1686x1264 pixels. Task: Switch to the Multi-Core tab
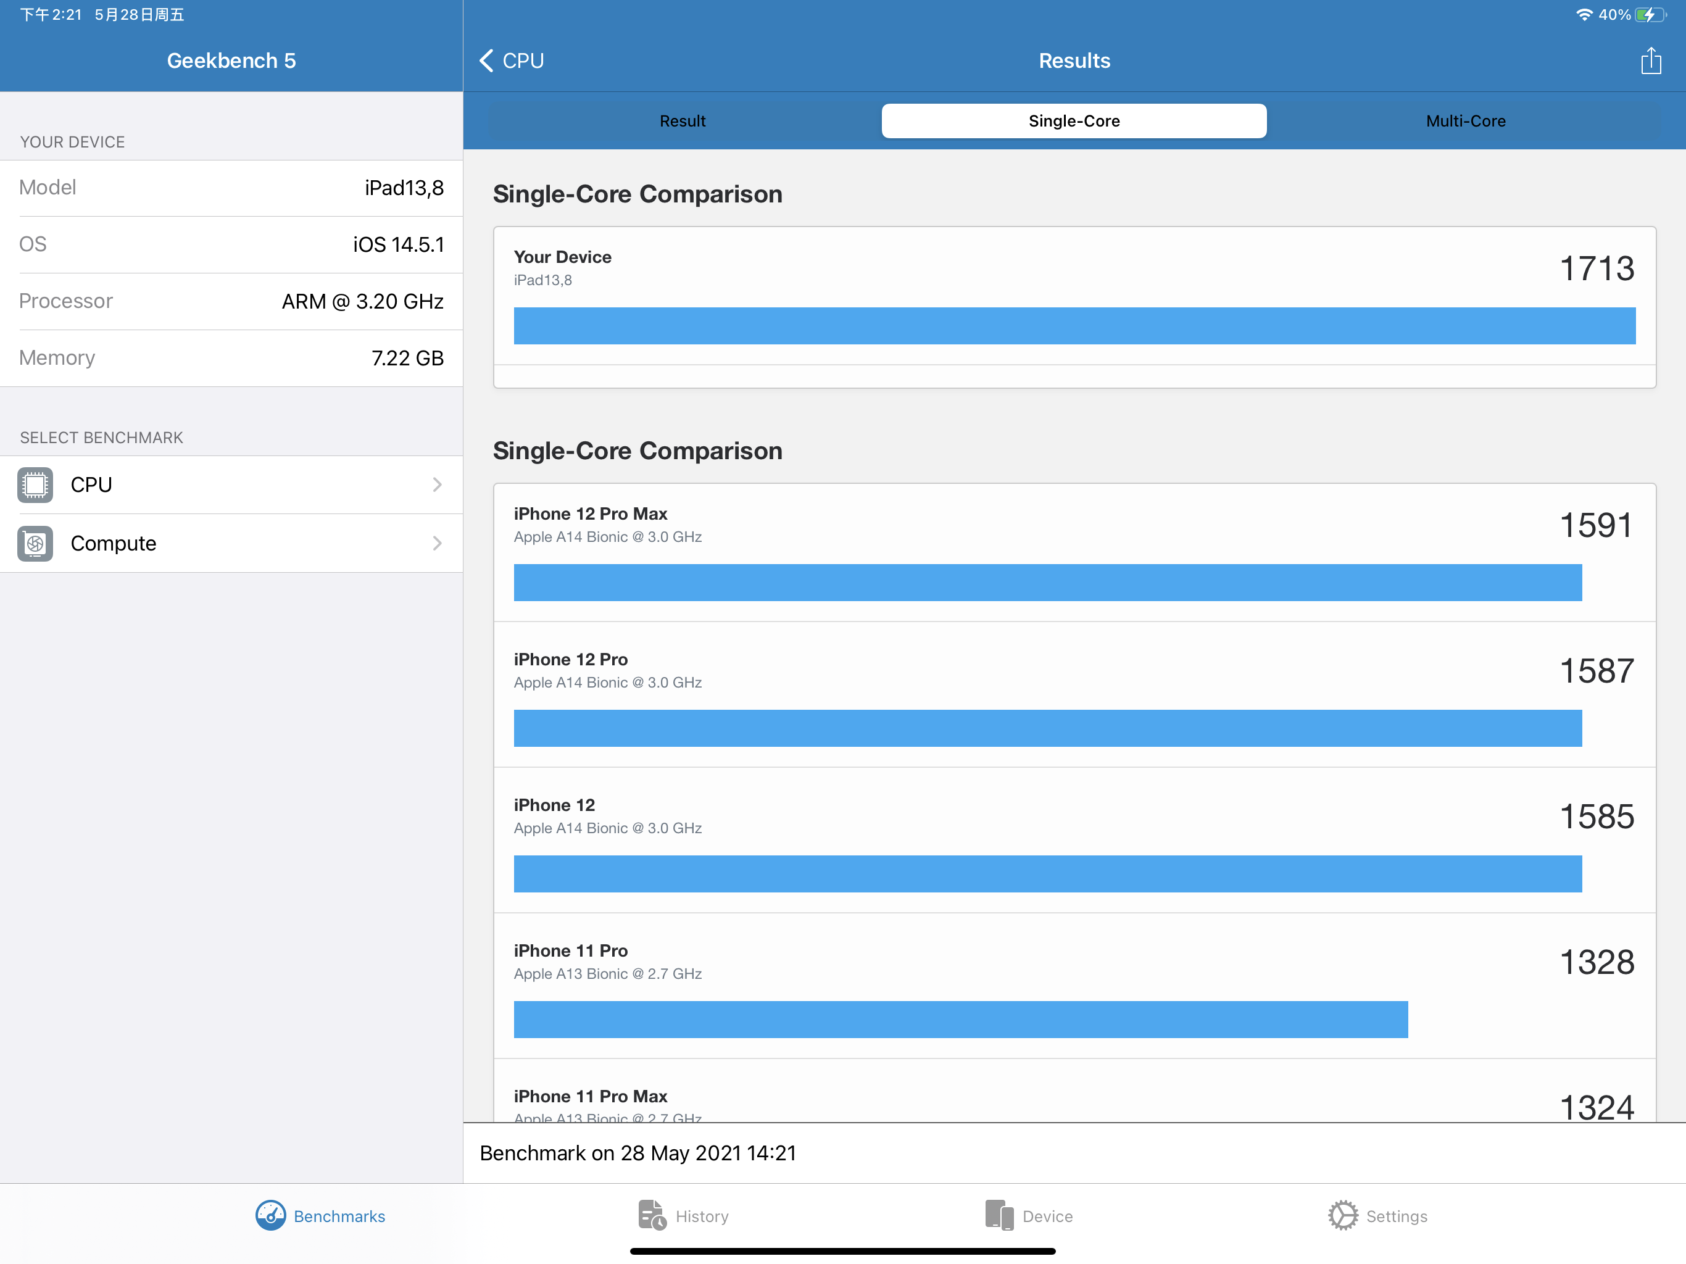(x=1466, y=121)
